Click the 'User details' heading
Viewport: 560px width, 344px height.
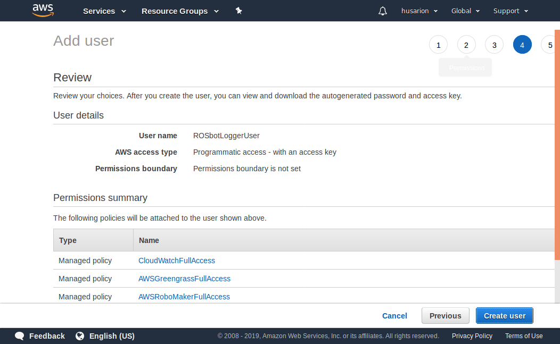pyautogui.click(x=79, y=115)
